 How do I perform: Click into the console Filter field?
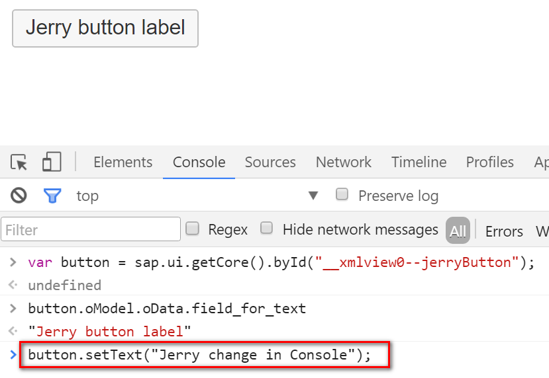click(91, 230)
